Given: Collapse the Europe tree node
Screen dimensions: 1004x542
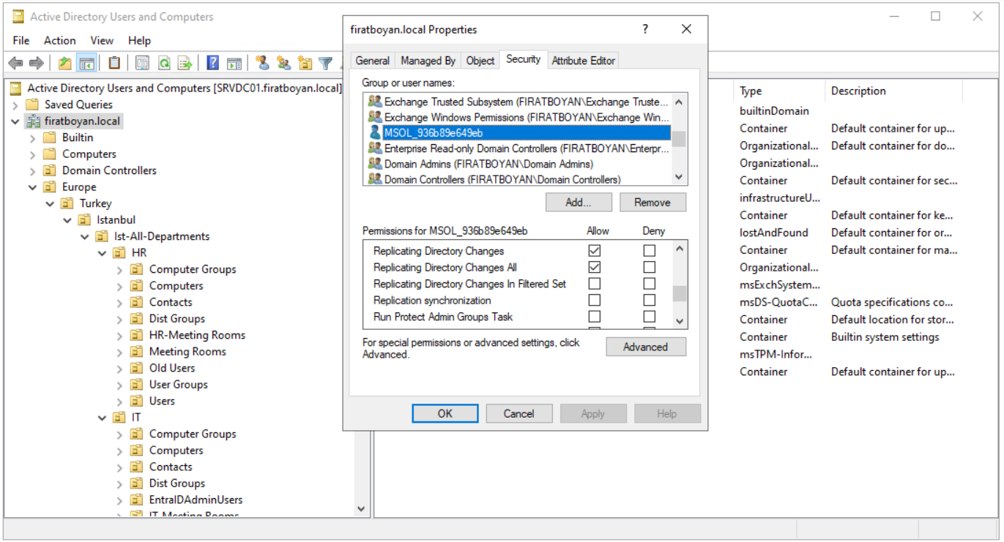Looking at the screenshot, I should click(x=33, y=187).
